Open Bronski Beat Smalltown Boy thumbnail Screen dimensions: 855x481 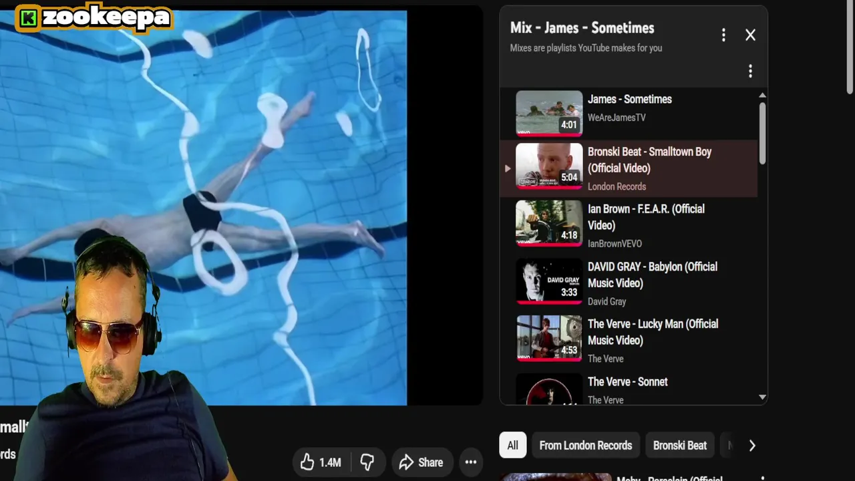pos(549,167)
